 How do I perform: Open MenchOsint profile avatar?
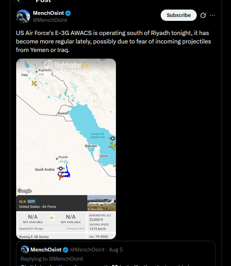(23, 17)
